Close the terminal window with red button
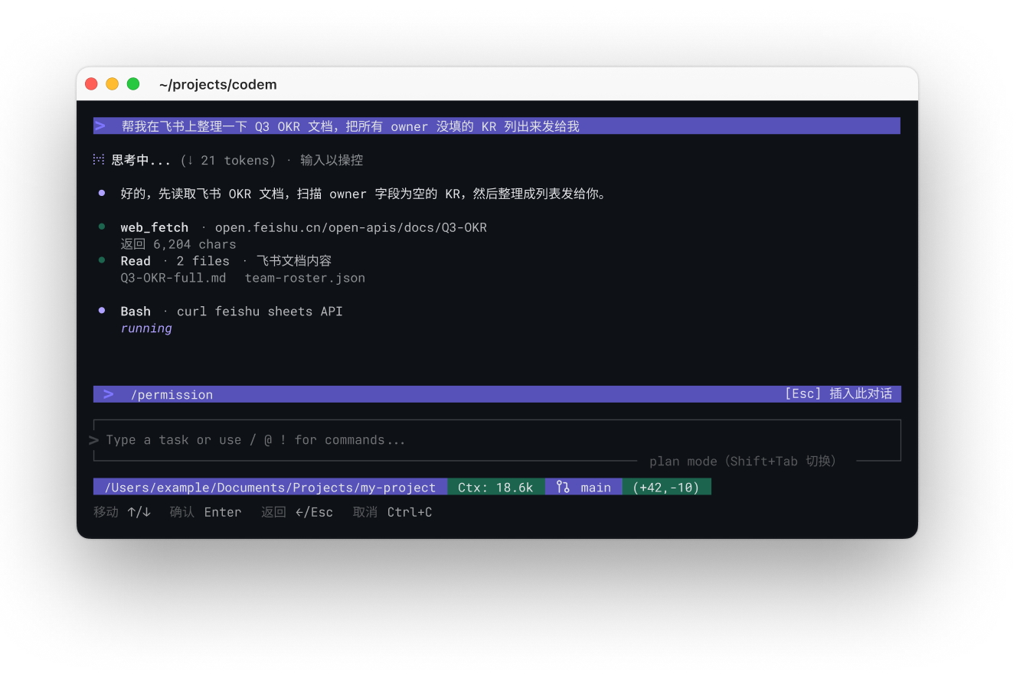The height and width of the screenshot is (682, 1023). (x=91, y=84)
